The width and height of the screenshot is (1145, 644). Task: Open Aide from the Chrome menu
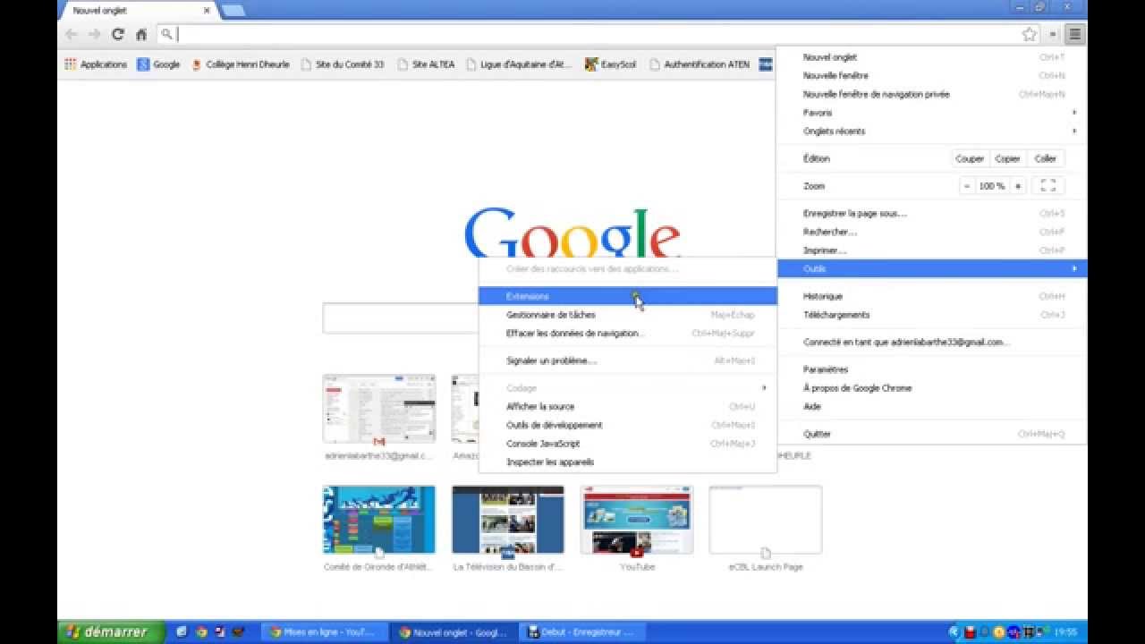pos(931,406)
